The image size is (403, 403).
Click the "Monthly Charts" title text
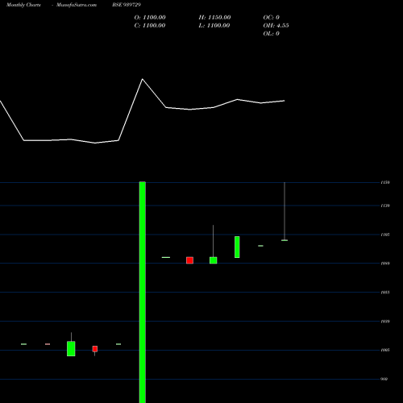(x=23, y=5)
